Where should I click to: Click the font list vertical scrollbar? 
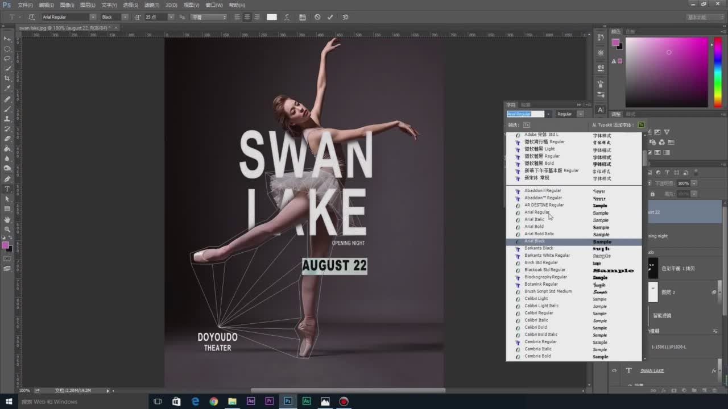point(644,247)
